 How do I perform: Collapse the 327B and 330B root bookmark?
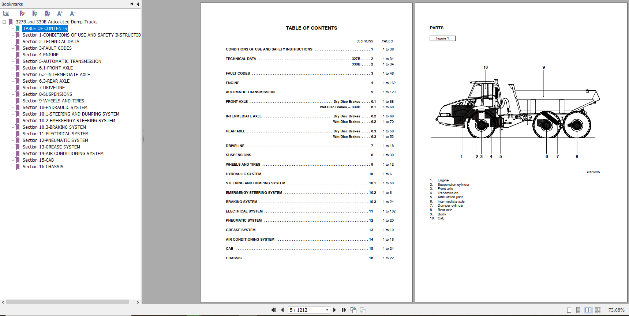point(4,22)
